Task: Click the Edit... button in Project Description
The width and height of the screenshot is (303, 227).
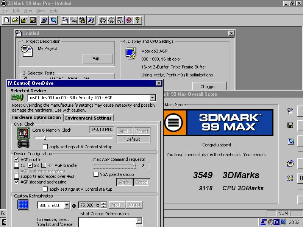Action: 98,59
